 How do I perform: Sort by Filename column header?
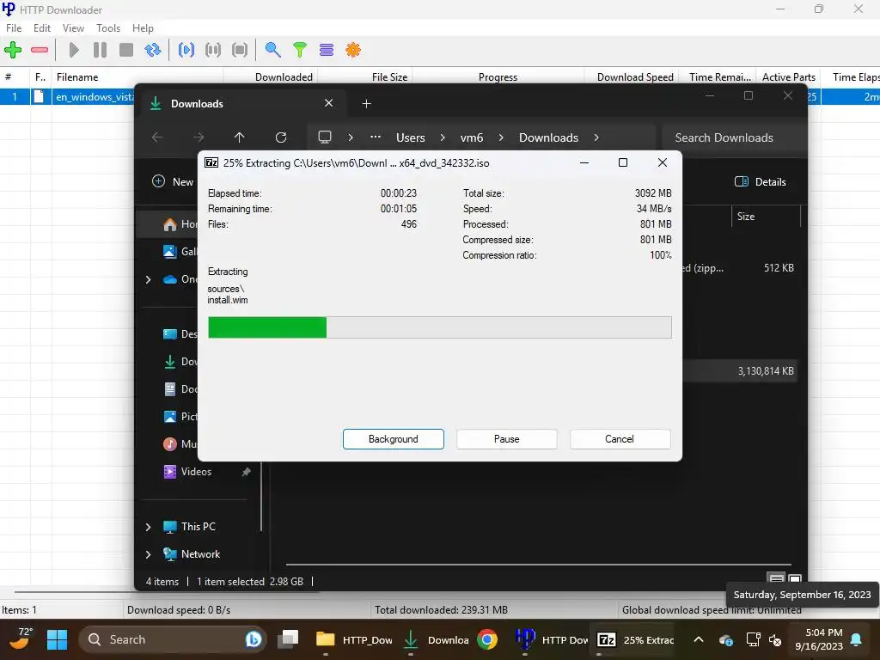[x=137, y=76]
